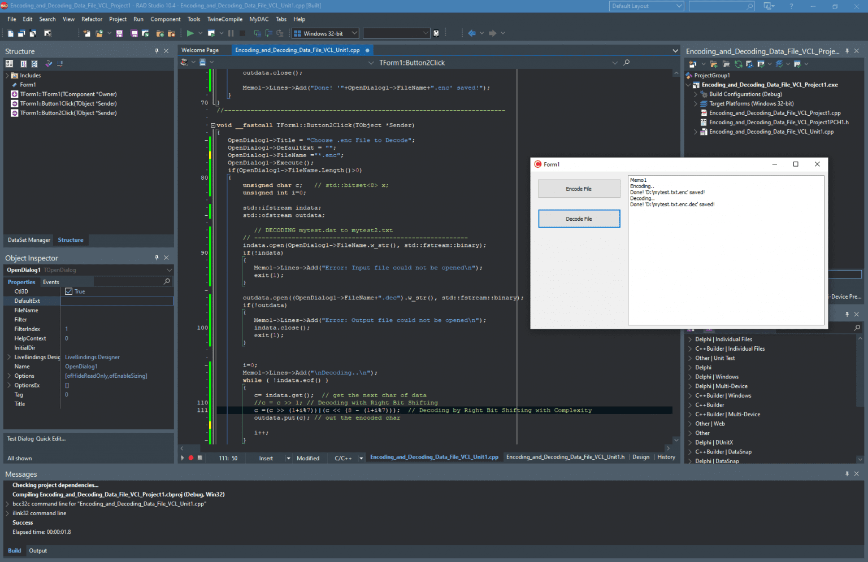This screenshot has width=868, height=562.
Task: Click the blue Back navigation arrow
Action: pyautogui.click(x=472, y=33)
